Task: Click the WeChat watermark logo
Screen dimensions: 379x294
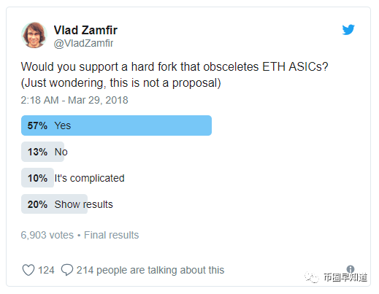Action: [311, 277]
